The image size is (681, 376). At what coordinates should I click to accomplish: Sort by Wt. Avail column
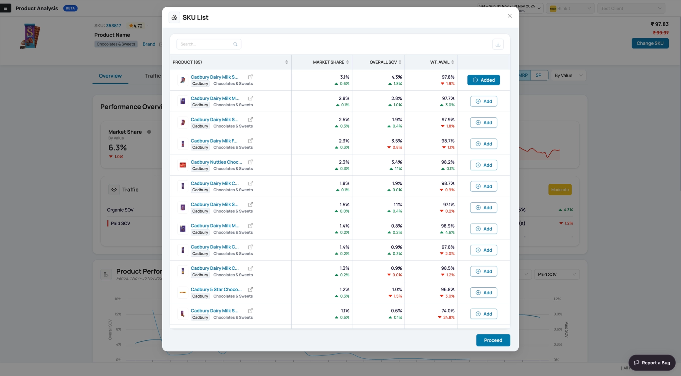(453, 62)
